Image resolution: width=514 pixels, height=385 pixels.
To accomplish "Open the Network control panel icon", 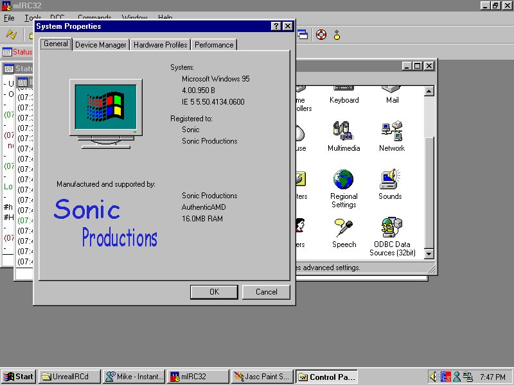I will tap(391, 131).
